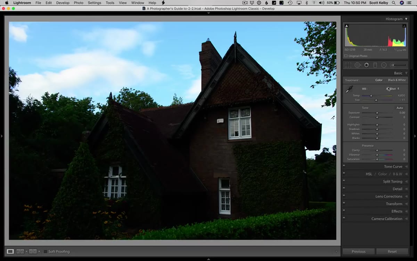Toggle the Transform panel switch
The image size is (417, 261).
[344, 203]
